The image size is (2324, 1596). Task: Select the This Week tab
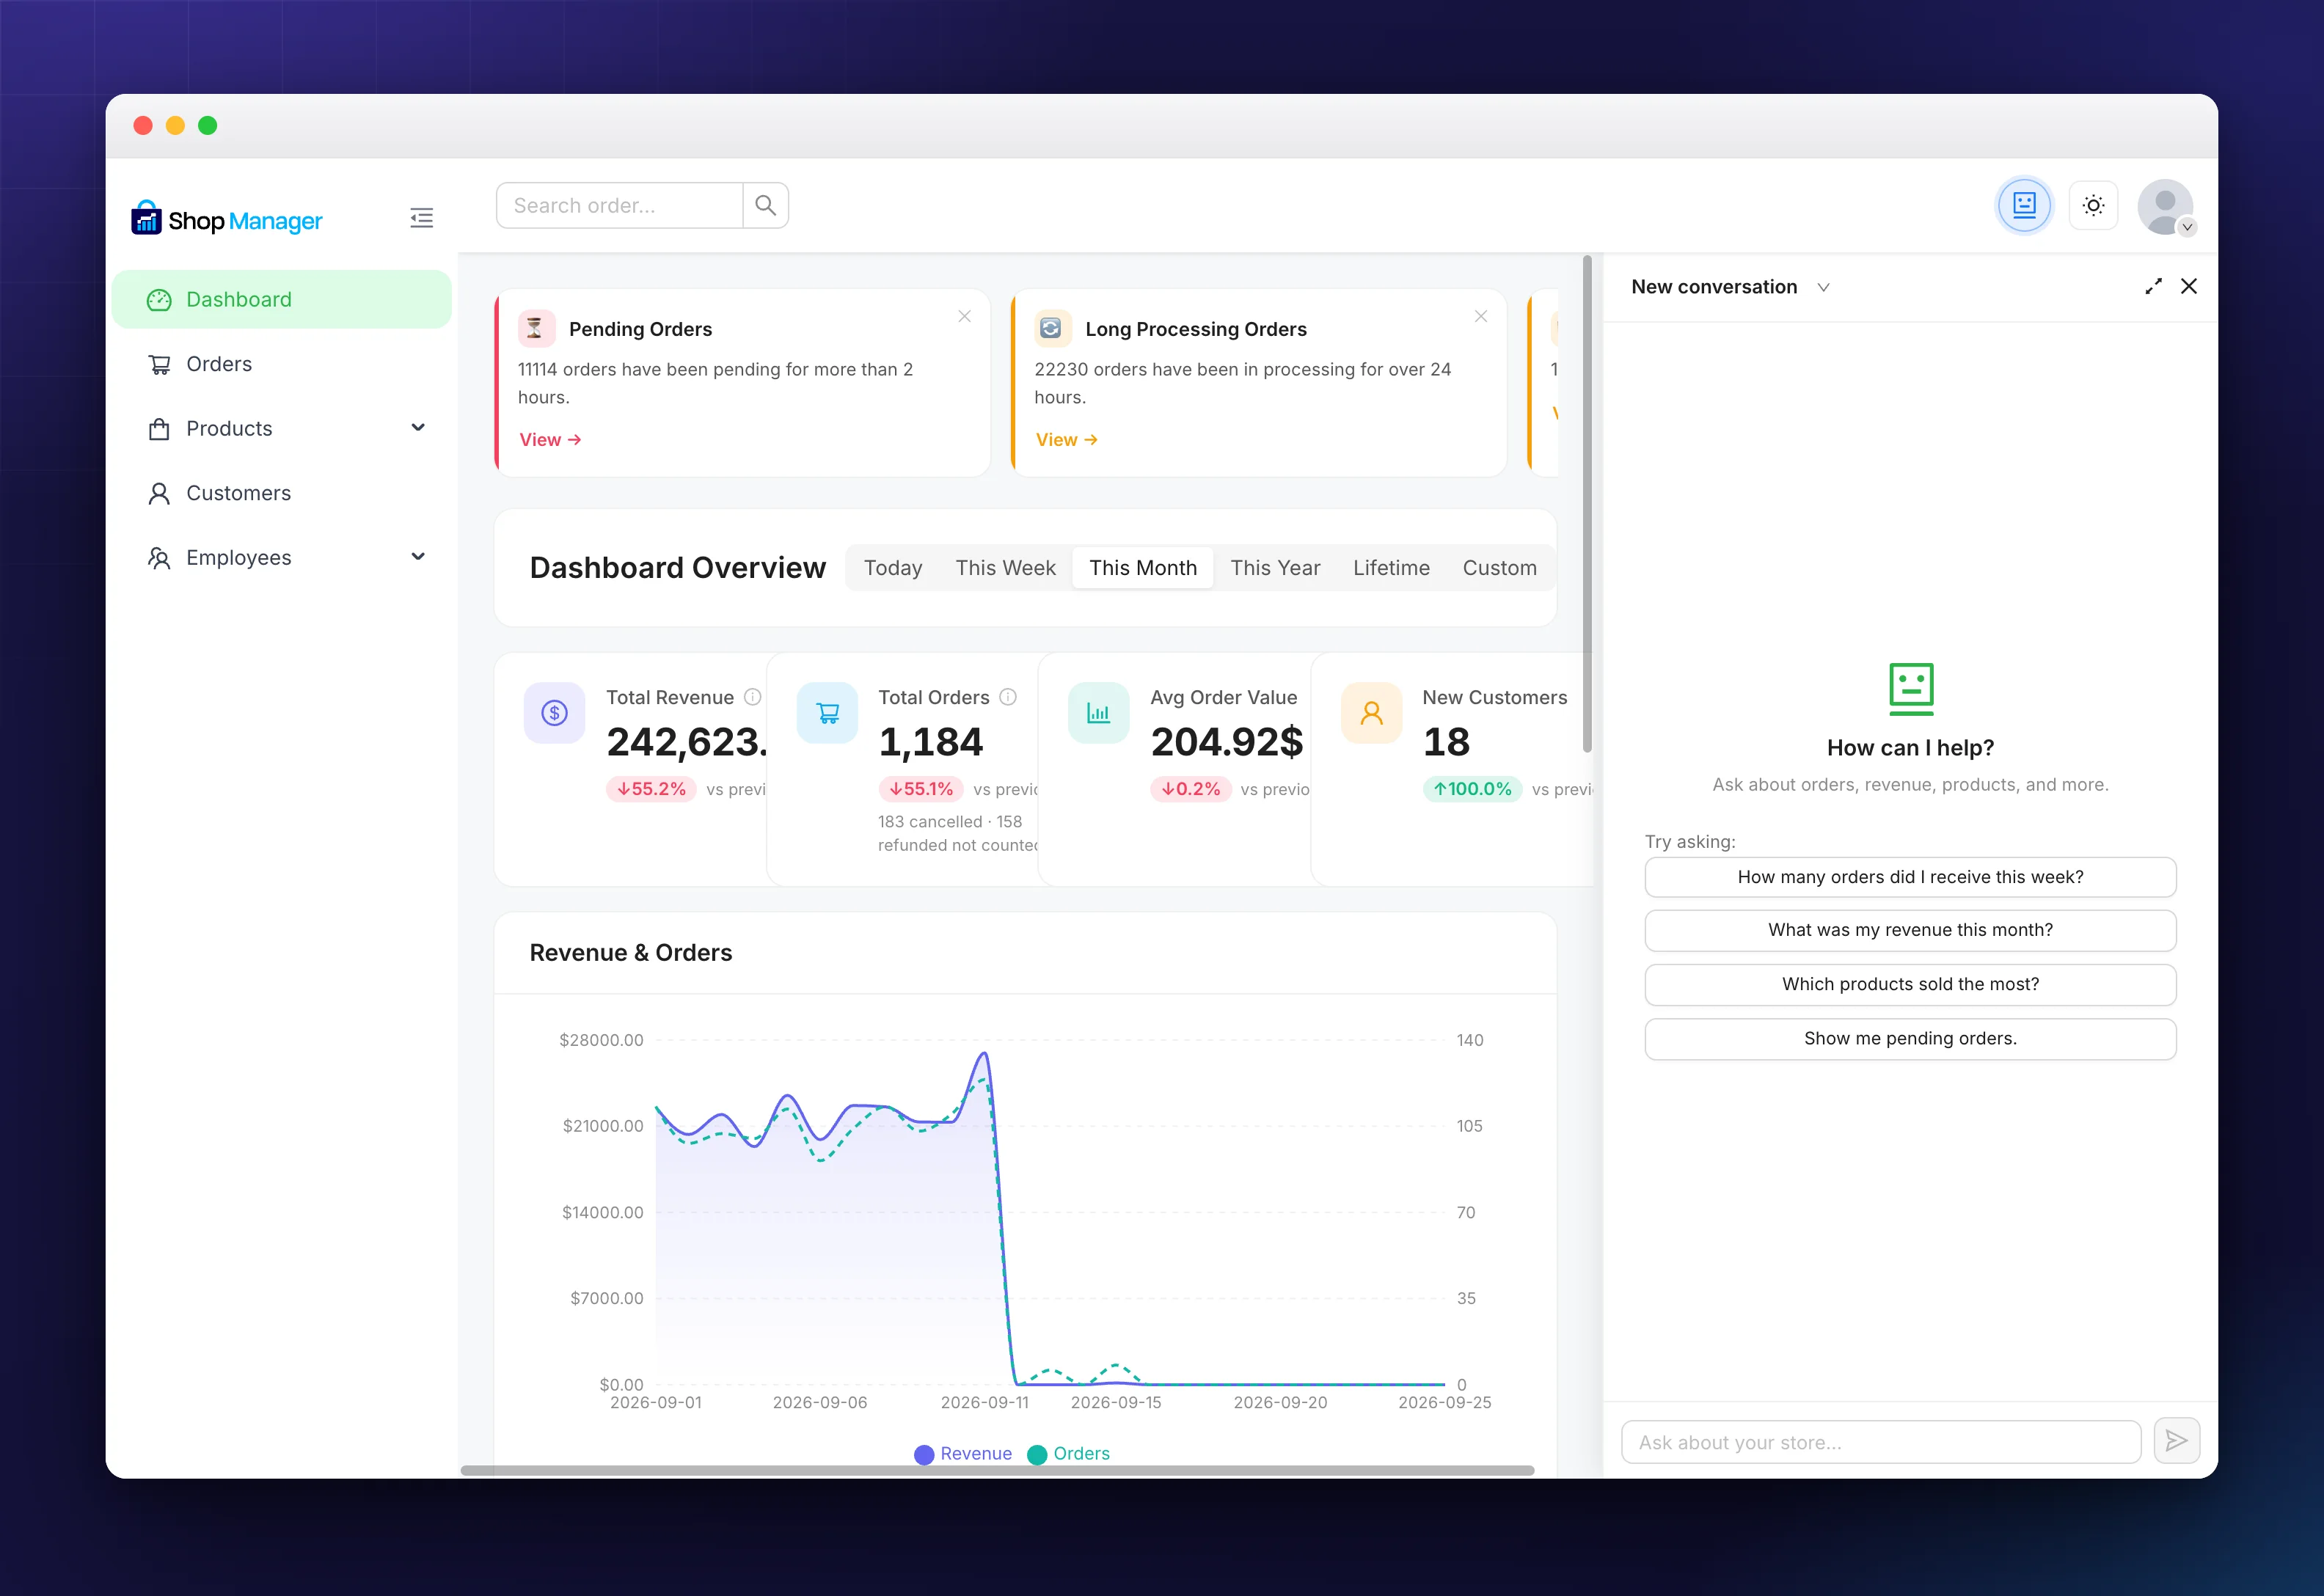[1005, 568]
